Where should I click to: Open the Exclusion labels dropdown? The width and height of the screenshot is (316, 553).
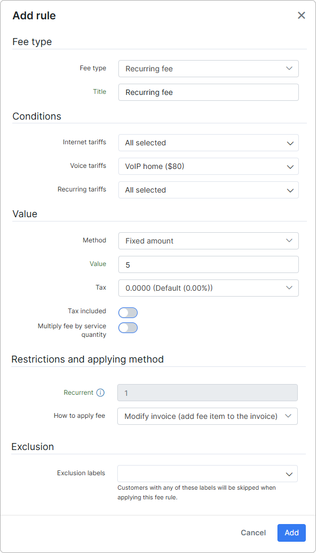tap(207, 474)
